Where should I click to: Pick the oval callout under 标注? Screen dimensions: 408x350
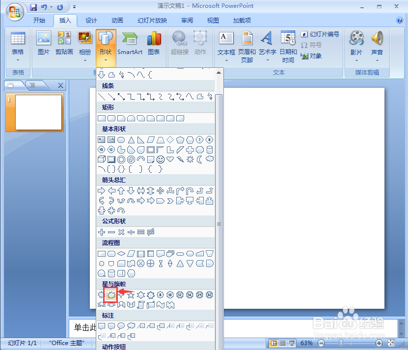pyautogui.click(x=121, y=325)
